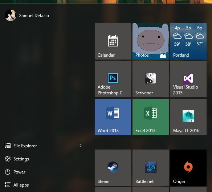Open the Calendar tile
The image size is (212, 192).
(x=113, y=41)
